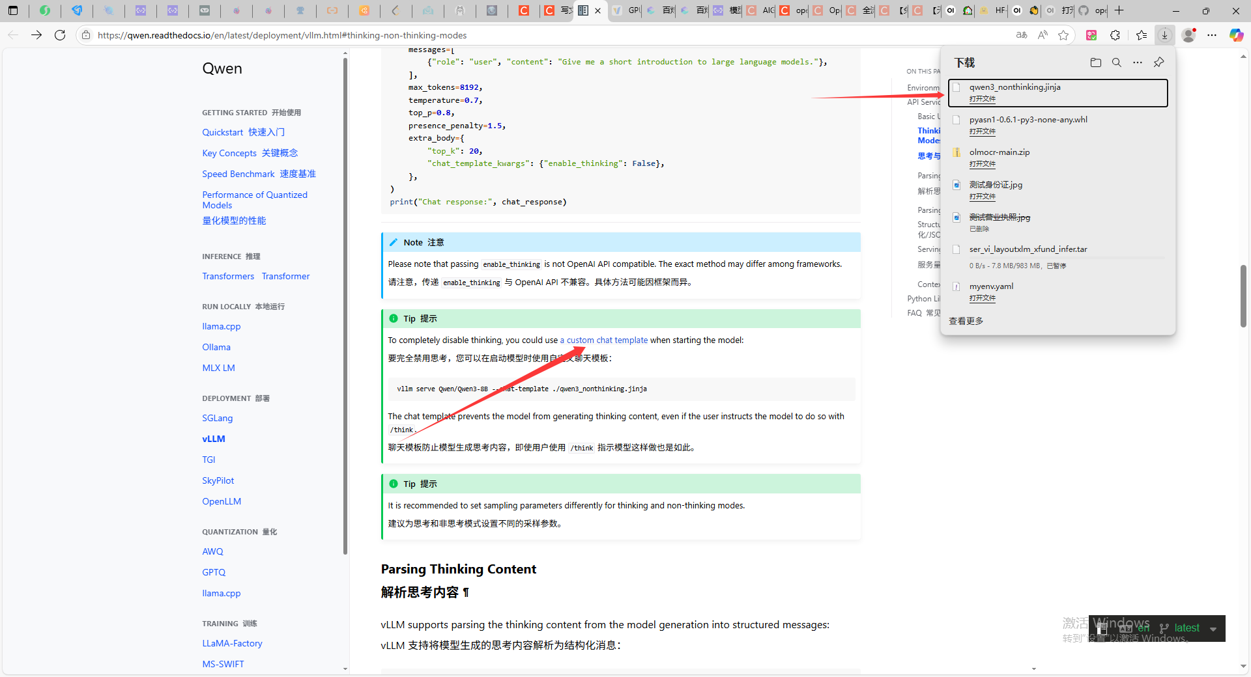
Task: Click ser_vi_layoutxlm download progress bar
Action: (1066, 258)
